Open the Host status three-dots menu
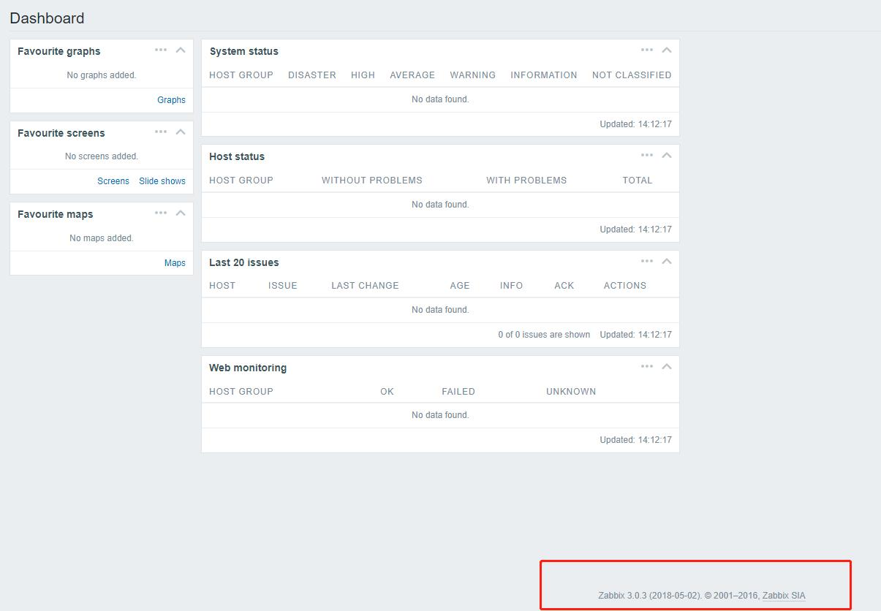 [x=647, y=156]
